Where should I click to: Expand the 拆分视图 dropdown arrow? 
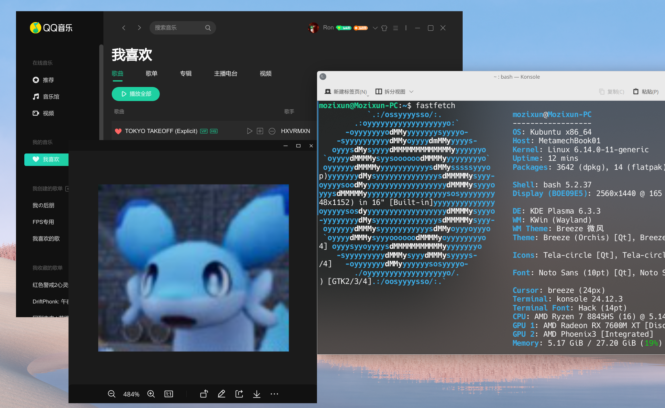pos(411,92)
